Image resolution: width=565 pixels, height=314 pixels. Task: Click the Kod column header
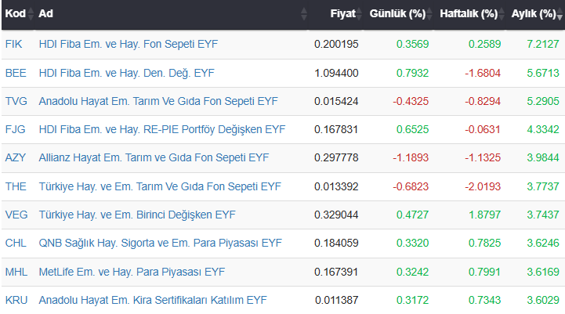click(x=16, y=13)
